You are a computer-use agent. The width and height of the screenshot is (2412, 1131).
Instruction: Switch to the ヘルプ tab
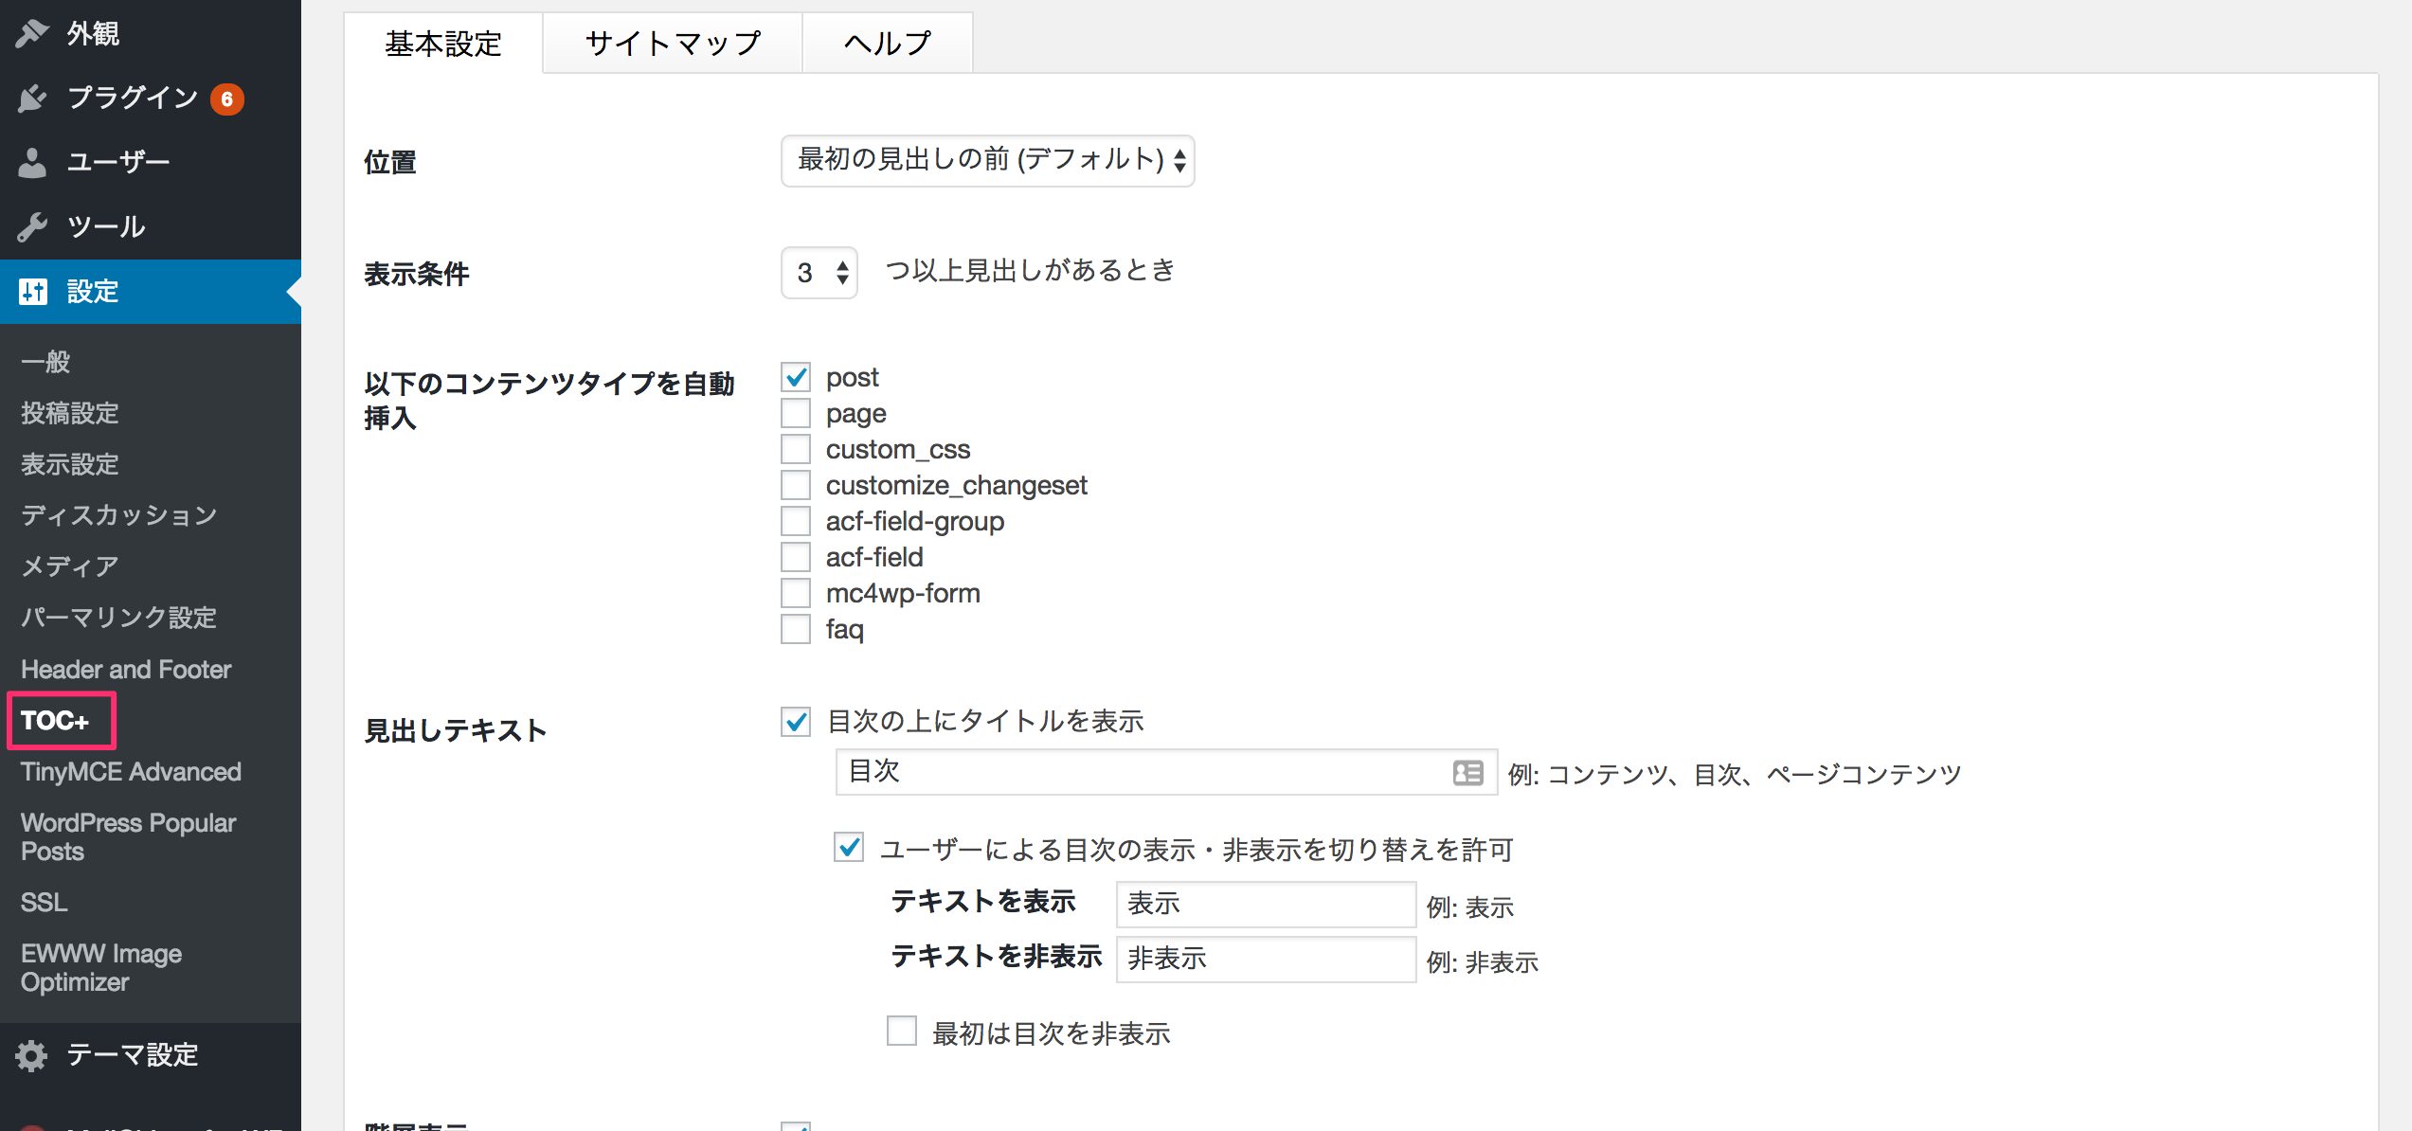coord(887,43)
